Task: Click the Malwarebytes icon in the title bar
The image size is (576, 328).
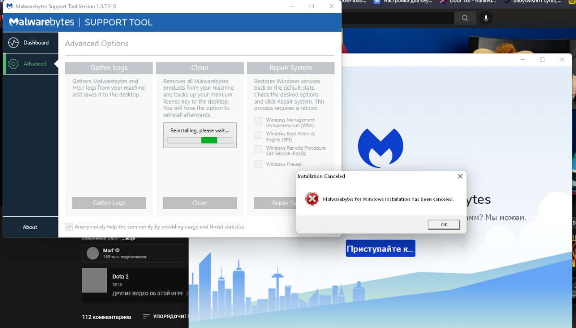Action: point(9,6)
